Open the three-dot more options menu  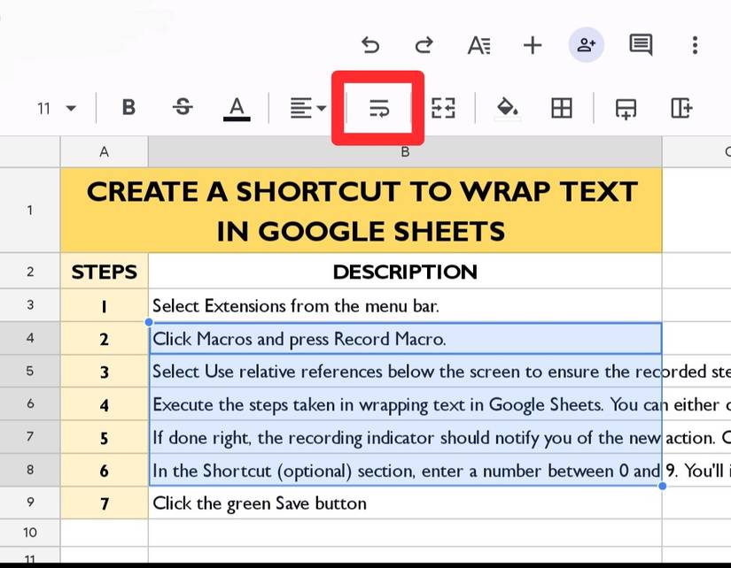pyautogui.click(x=696, y=45)
